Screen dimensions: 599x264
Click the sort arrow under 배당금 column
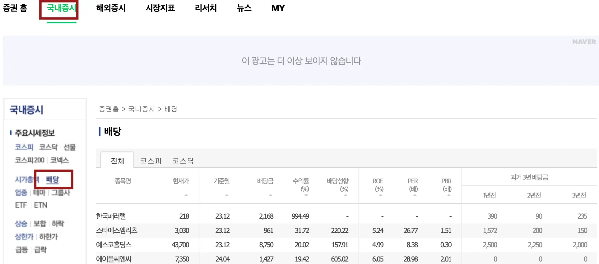point(270,195)
